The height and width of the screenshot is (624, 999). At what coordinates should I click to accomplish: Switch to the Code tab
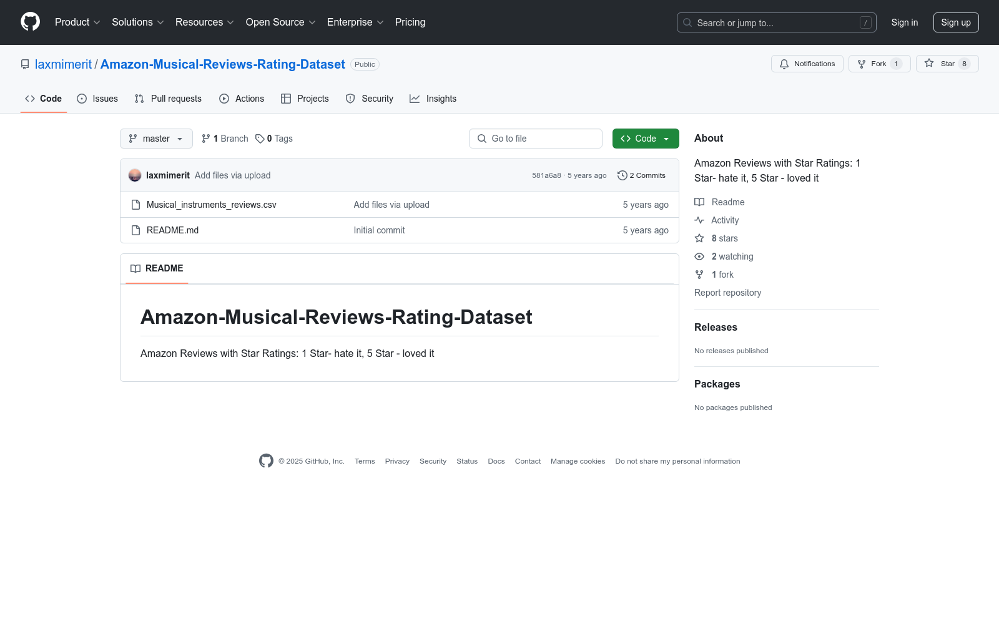(44, 99)
